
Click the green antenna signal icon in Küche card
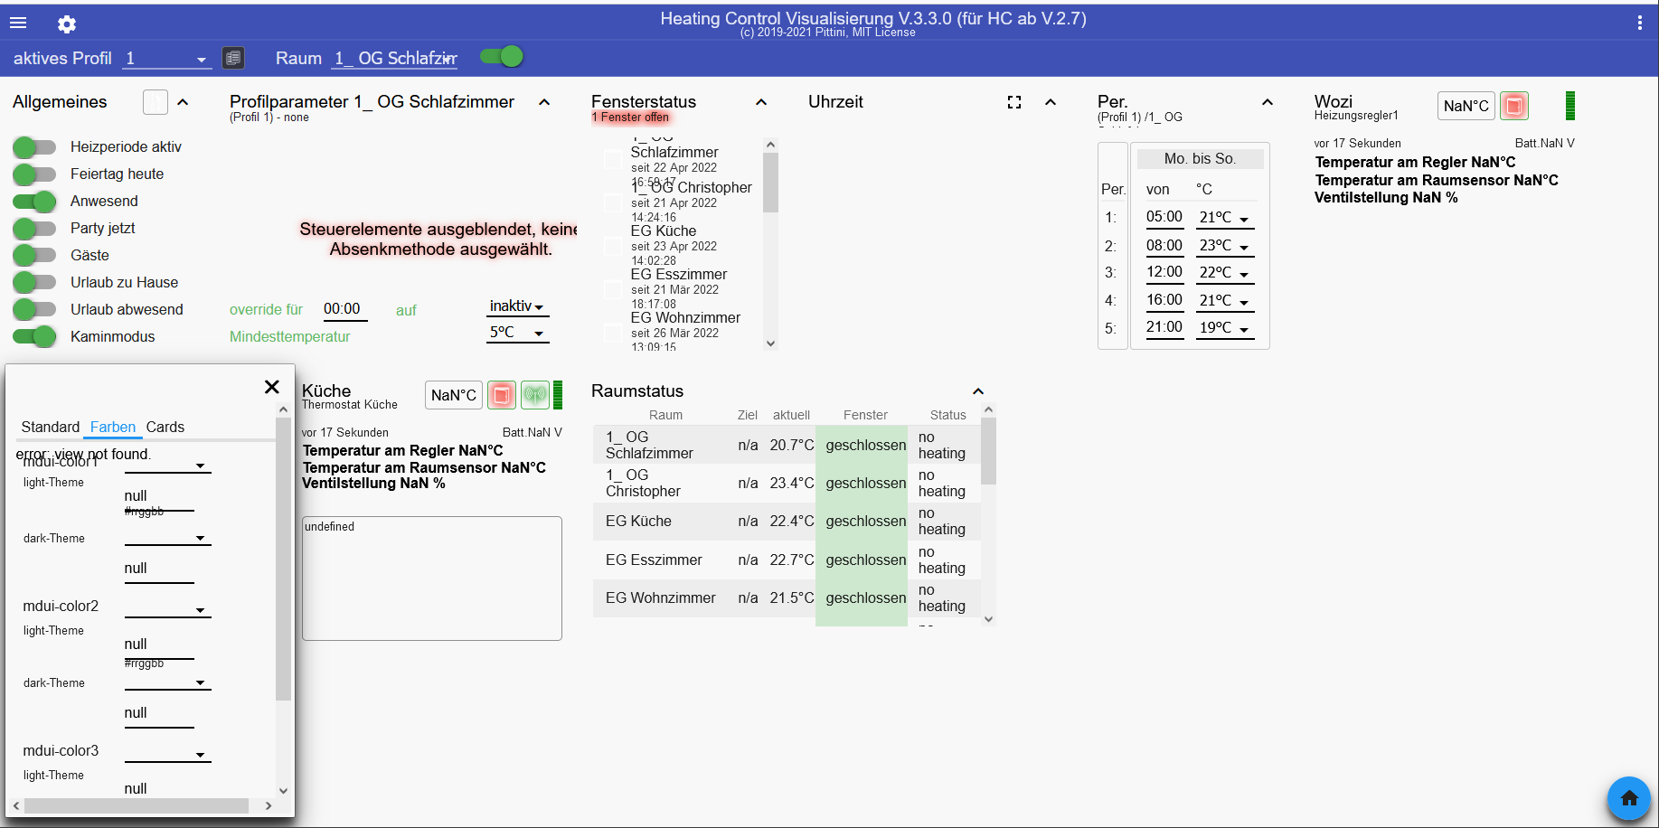(535, 395)
